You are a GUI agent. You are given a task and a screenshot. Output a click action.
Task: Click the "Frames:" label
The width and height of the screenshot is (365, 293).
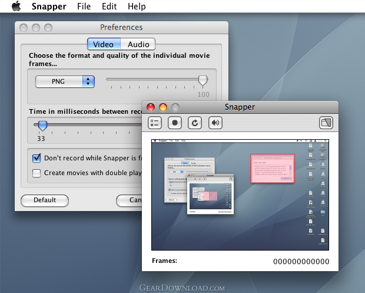click(x=165, y=261)
